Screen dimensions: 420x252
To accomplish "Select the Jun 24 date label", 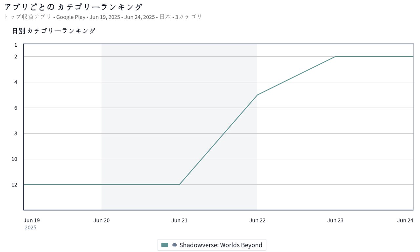I will pyautogui.click(x=405, y=220).
